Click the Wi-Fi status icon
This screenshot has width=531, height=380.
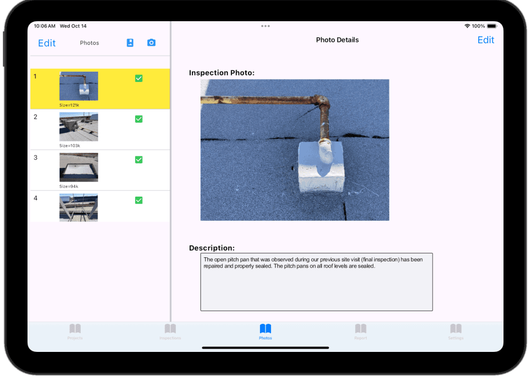tap(467, 26)
